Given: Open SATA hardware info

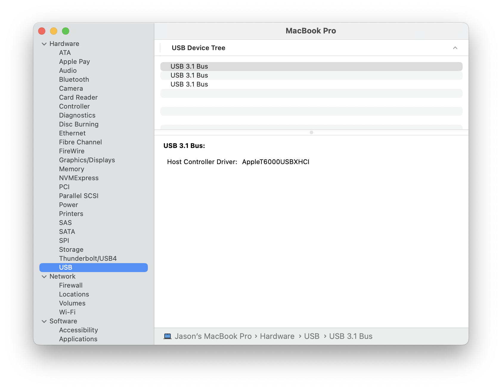Looking at the screenshot, I should click(x=67, y=232).
